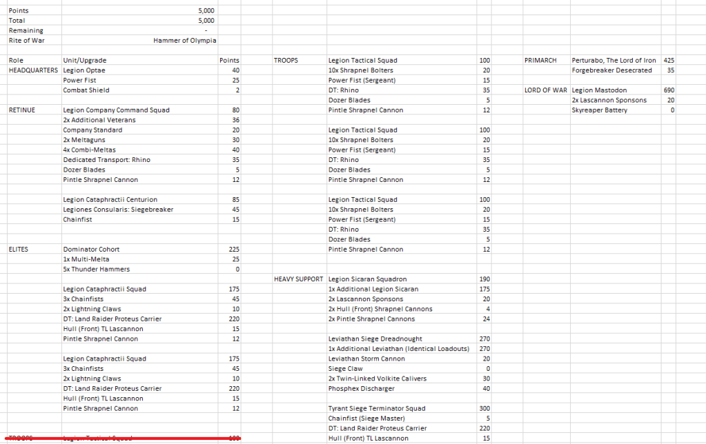
Task: Select the Remaining label cell
Action: coord(26,30)
